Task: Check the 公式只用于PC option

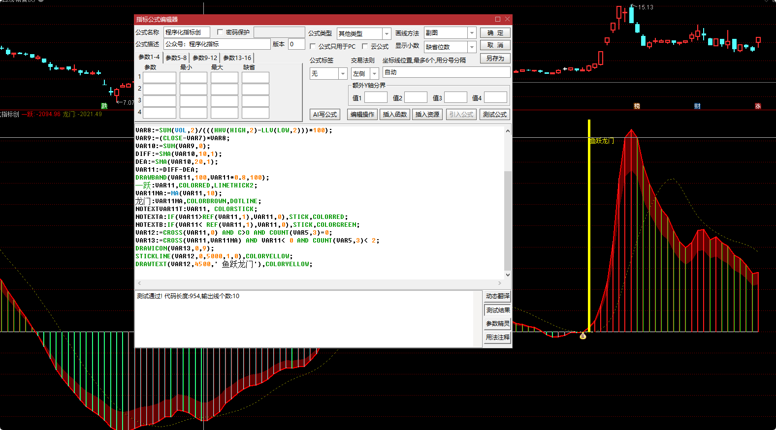Action: tap(313, 46)
